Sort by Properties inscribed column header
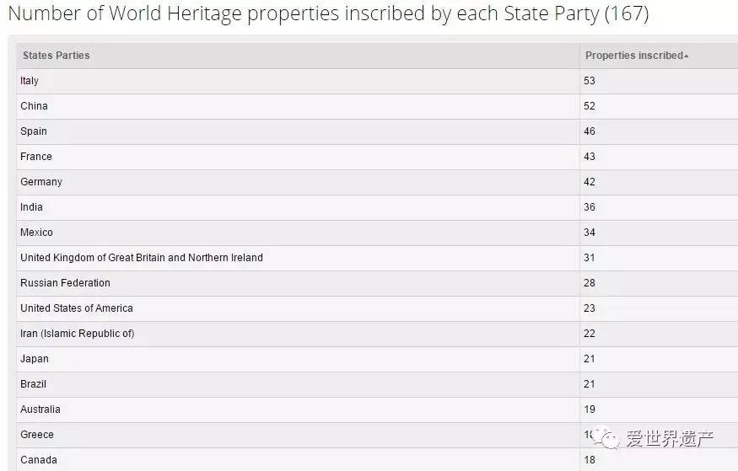Viewport: 738px width, 471px height. click(634, 56)
